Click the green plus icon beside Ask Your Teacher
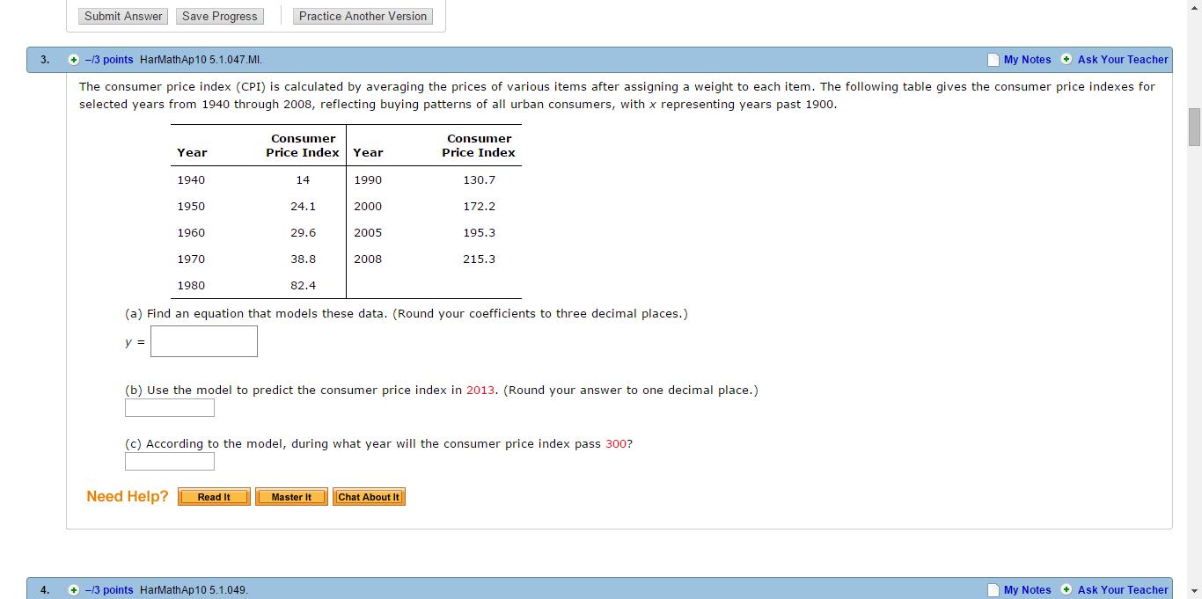Screen dimensions: 1202x599 click(1066, 59)
